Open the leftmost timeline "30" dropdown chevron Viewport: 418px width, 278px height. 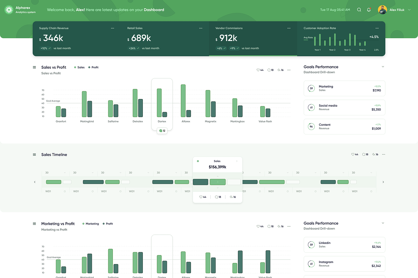65,173
